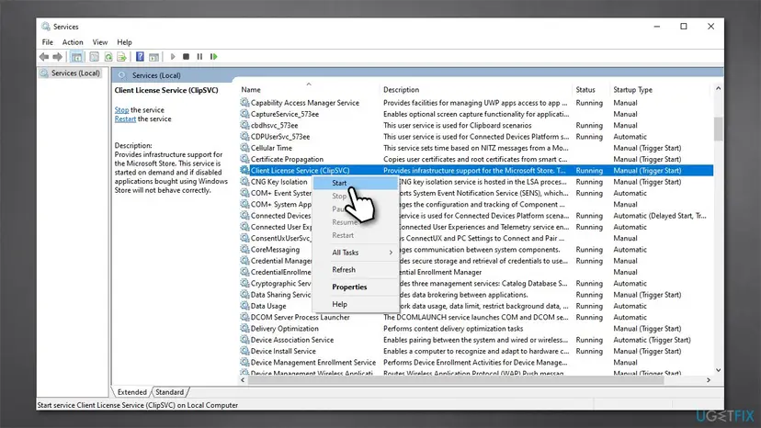Click the Export List toolbar icon

pos(121,57)
